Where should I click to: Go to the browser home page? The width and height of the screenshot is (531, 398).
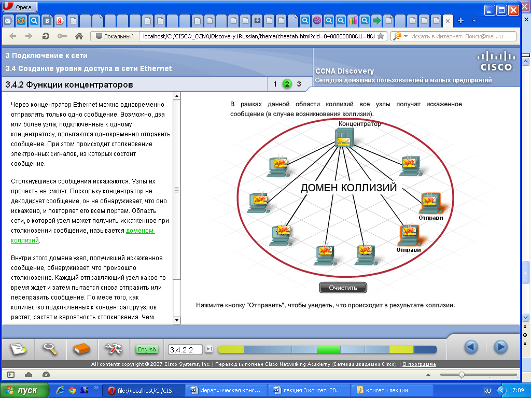pos(79,36)
